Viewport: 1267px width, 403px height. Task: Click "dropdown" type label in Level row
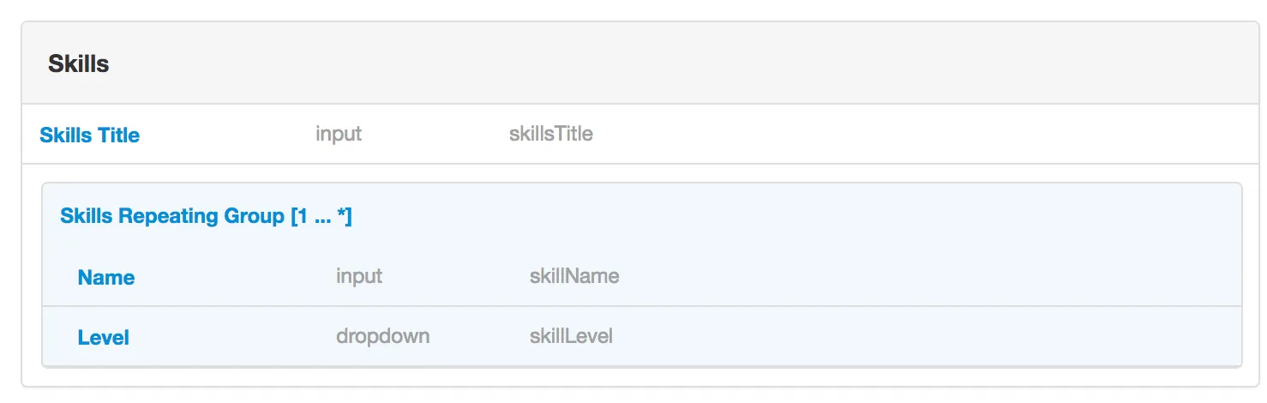point(382,337)
